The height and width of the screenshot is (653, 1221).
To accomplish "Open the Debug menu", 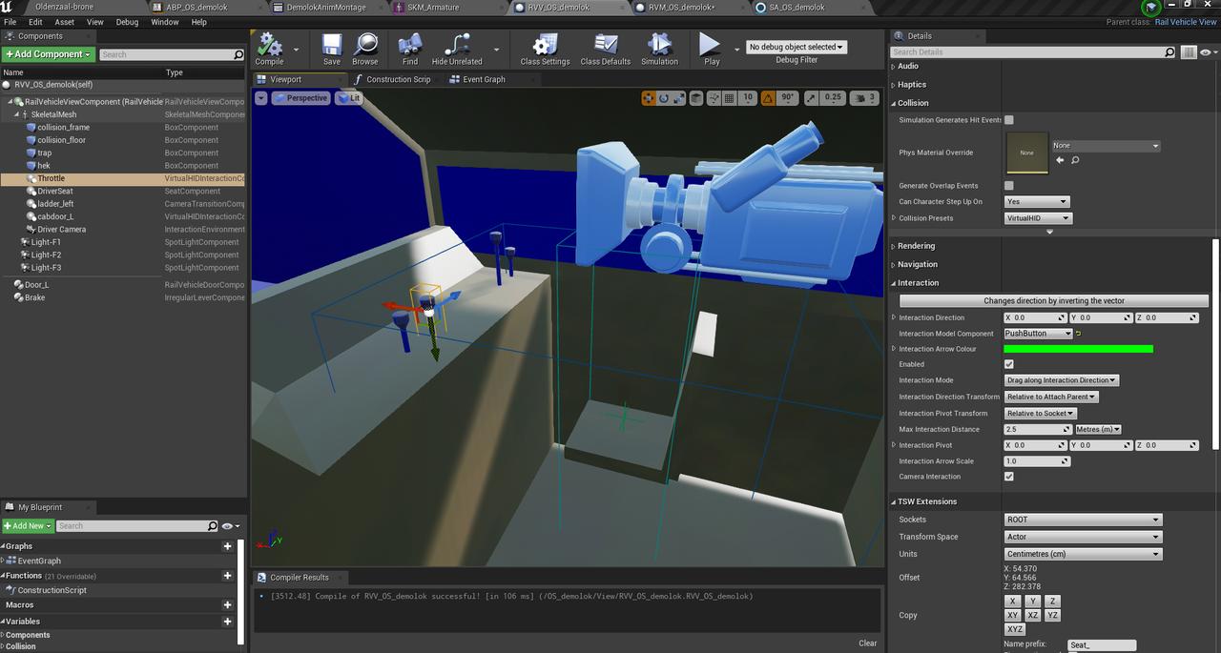I will [127, 22].
